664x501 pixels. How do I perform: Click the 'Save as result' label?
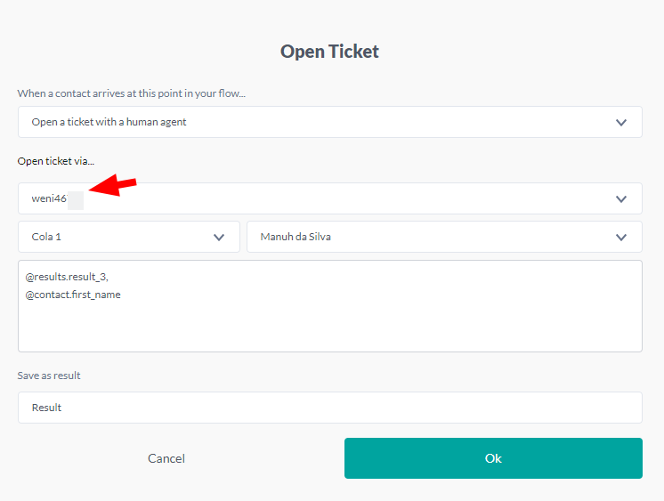[49, 376]
